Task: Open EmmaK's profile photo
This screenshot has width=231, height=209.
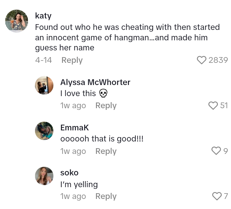Action: pos(44,131)
